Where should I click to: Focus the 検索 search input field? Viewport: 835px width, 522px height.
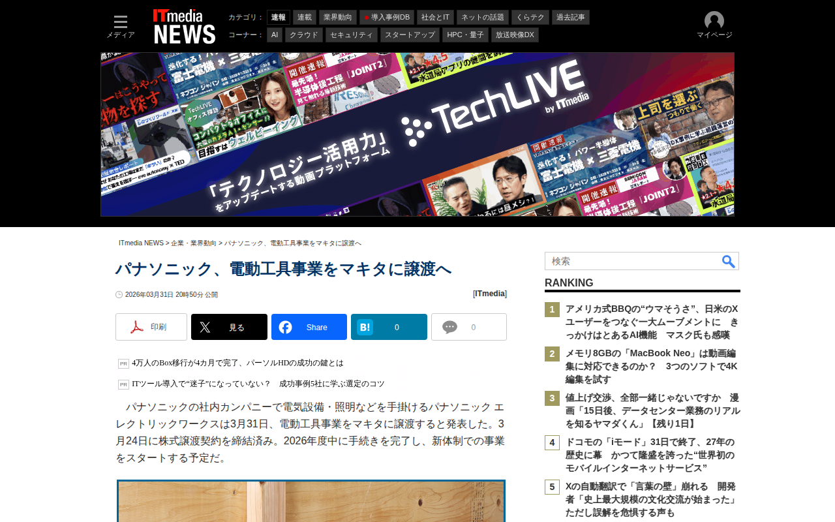[x=633, y=261]
